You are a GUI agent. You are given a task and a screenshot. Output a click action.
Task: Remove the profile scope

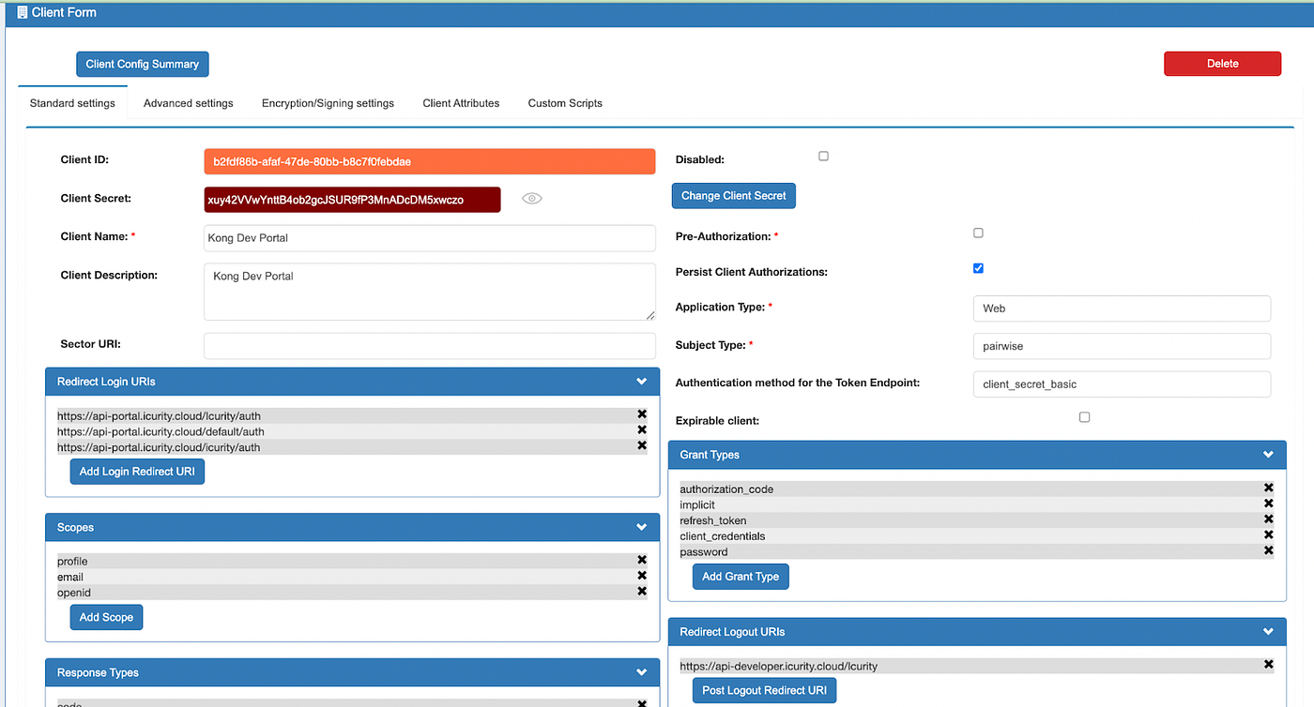coord(642,560)
